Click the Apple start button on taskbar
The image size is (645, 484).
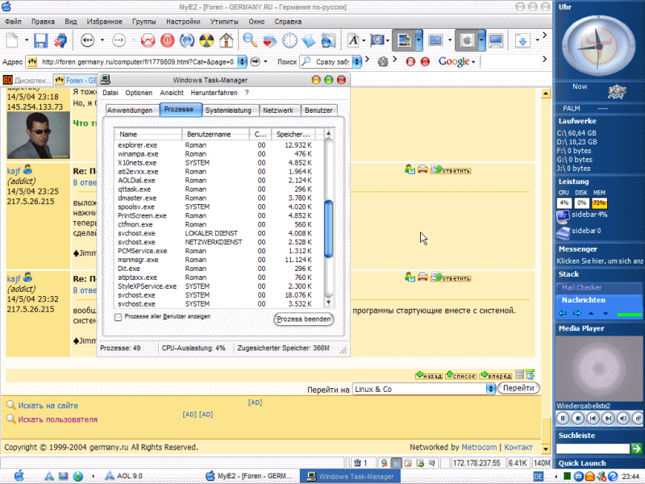19,476
